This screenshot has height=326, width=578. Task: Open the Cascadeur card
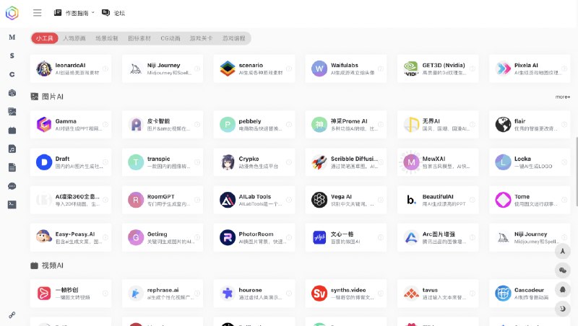[530, 294]
